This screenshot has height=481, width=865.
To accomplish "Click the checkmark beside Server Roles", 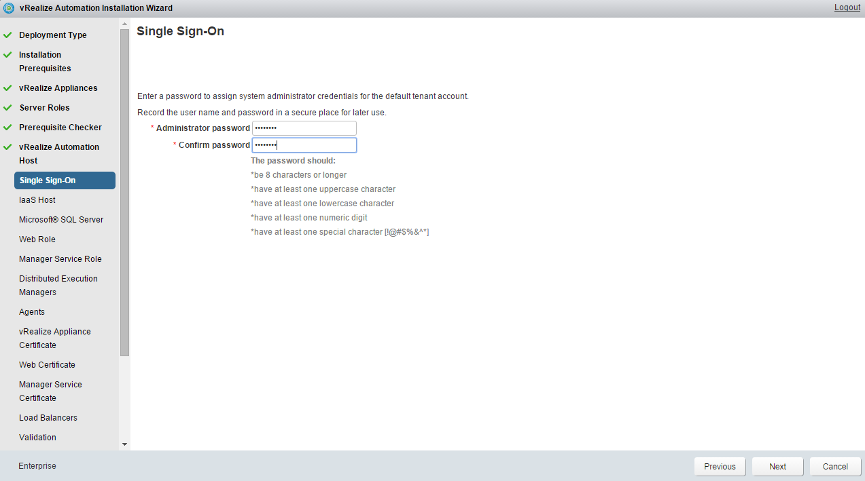I will pos(7,107).
